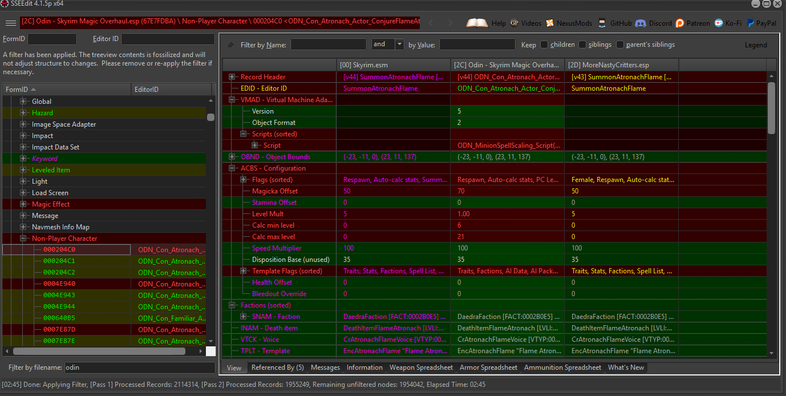Enable Keep siblings checkbox
This screenshot has height=396, width=786.
(582, 45)
